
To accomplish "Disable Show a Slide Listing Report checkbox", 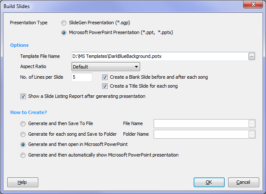I will pos(23,96).
